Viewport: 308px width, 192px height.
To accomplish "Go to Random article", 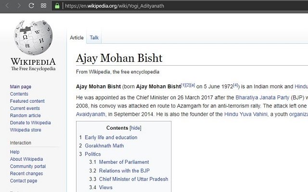I will point(26,115).
